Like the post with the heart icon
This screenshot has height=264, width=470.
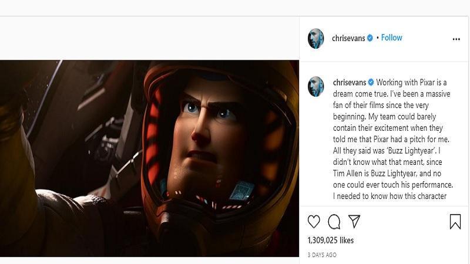314,222
